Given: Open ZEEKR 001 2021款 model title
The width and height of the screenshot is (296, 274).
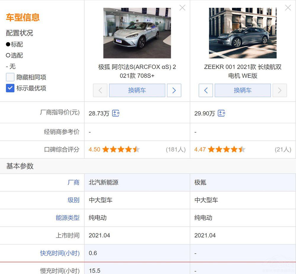Looking at the screenshot, I should click(x=243, y=71).
